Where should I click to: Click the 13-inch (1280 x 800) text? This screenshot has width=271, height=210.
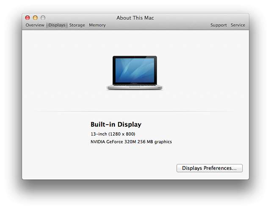(x=113, y=134)
